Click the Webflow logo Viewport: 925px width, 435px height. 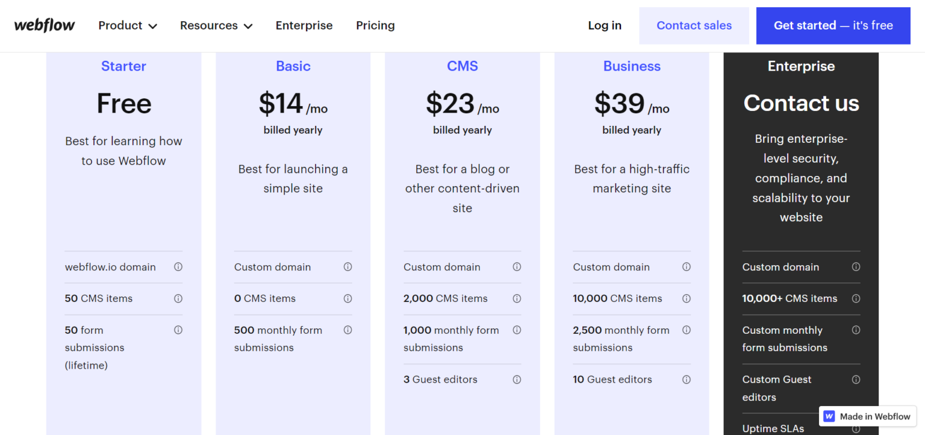[x=44, y=25]
